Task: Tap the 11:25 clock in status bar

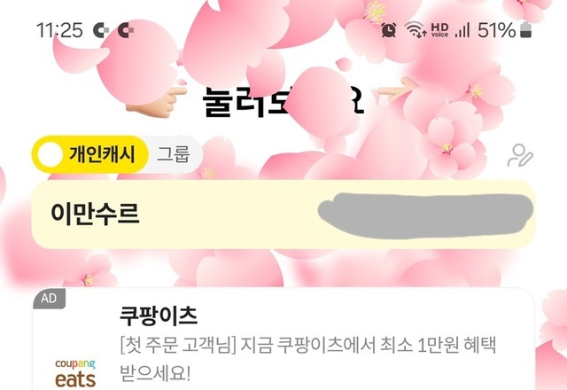Action: point(59,30)
